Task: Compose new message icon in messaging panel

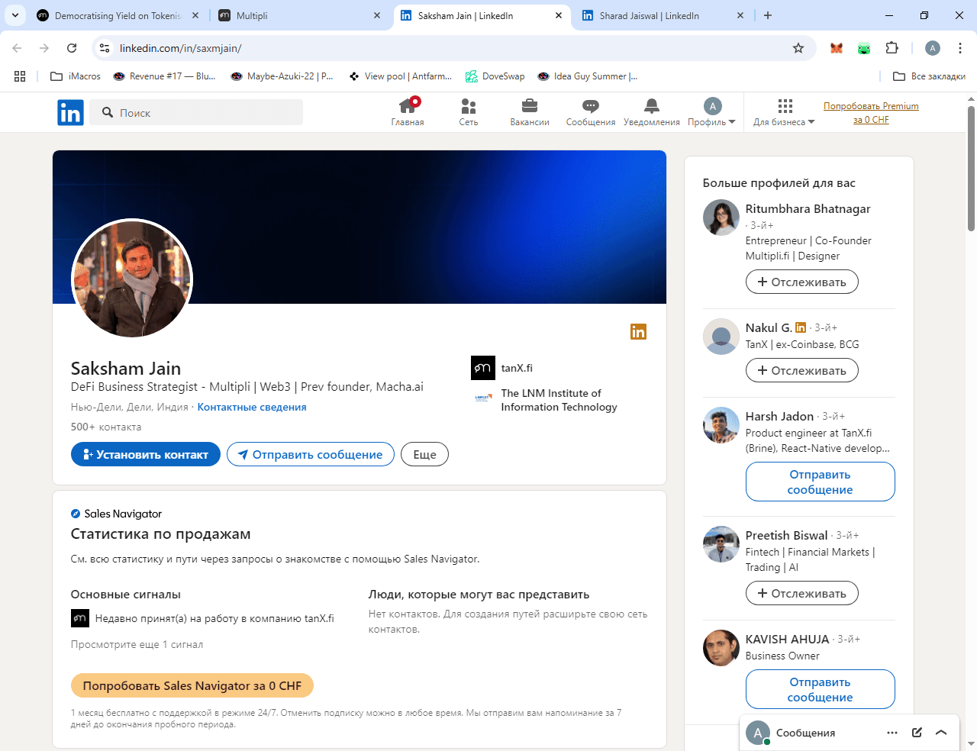Action: tap(917, 733)
